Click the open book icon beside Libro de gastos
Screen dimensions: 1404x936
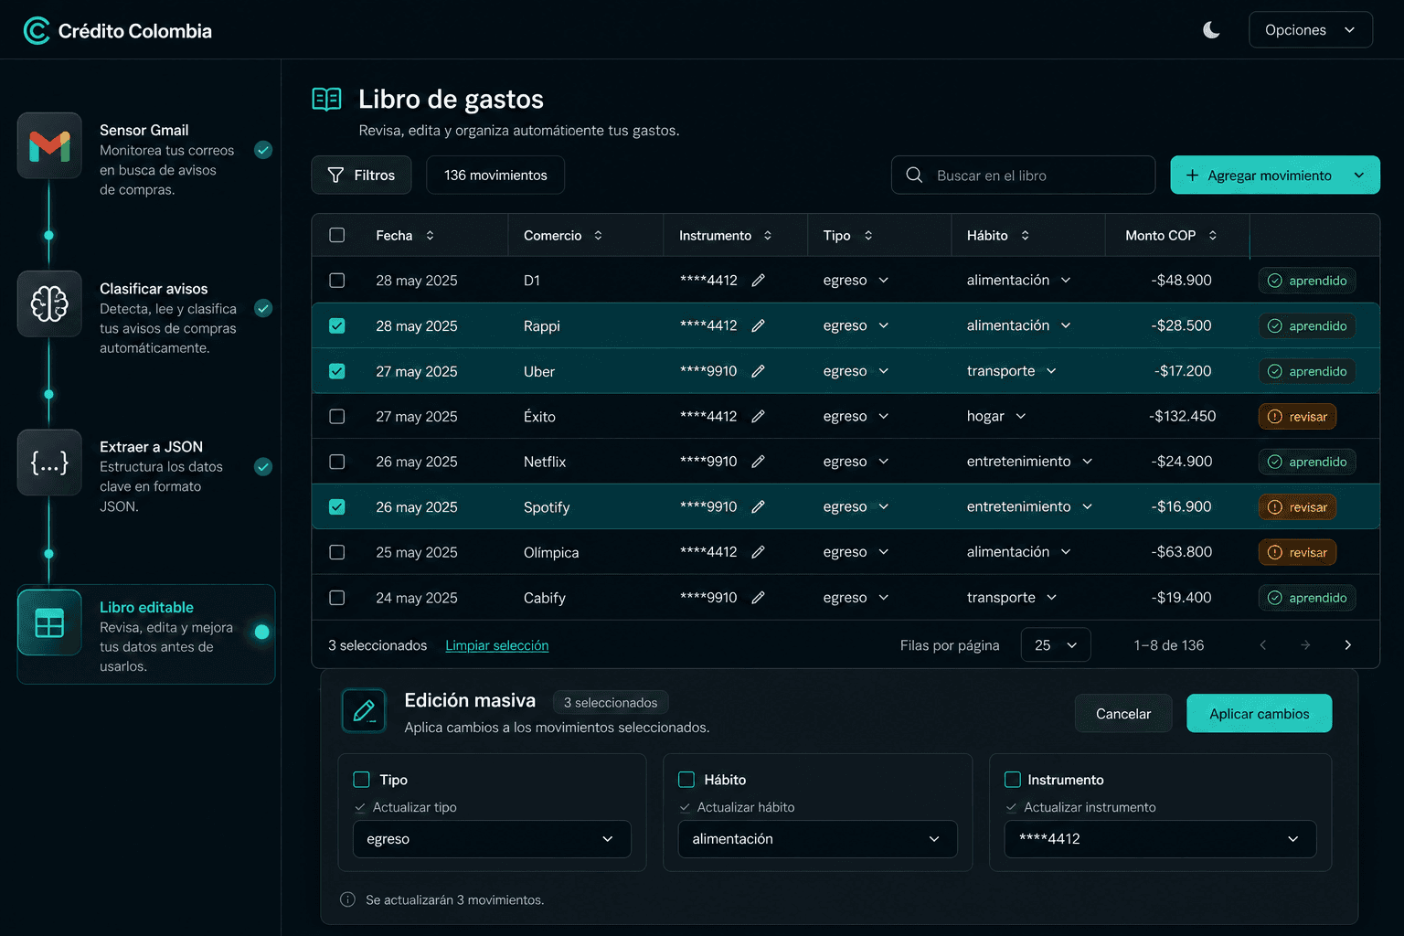click(326, 99)
